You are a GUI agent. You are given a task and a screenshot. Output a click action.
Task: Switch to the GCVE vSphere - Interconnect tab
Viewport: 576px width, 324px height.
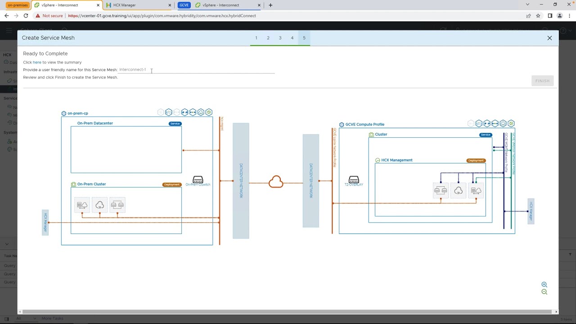pyautogui.click(x=228, y=5)
